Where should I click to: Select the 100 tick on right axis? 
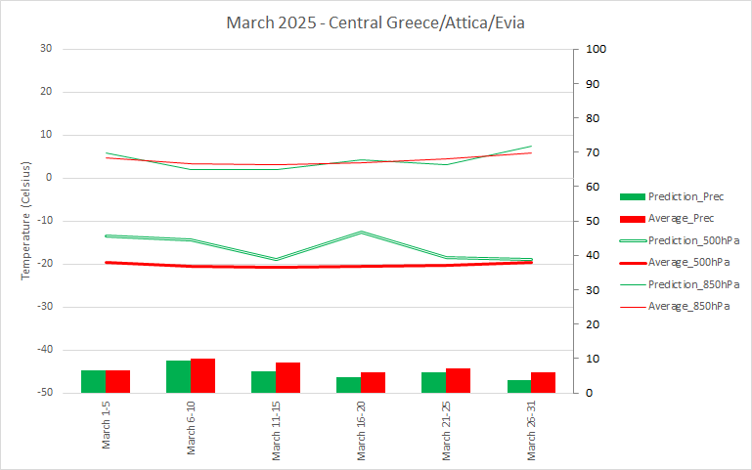pos(596,49)
